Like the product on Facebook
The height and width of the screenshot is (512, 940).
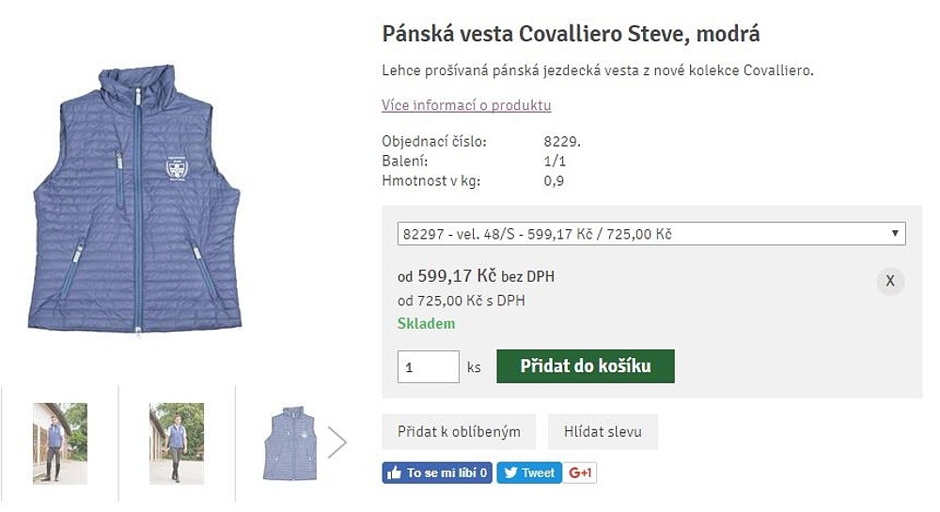(x=437, y=473)
